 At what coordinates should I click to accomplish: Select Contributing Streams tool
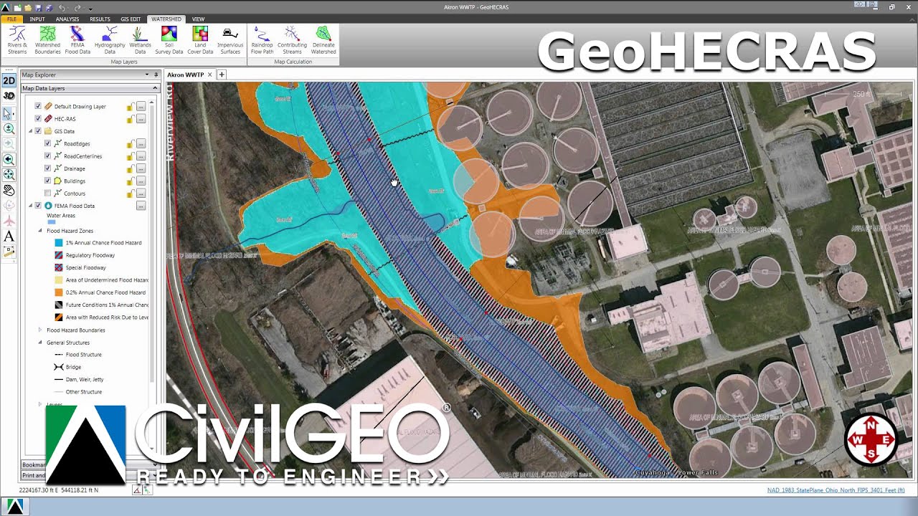point(292,40)
